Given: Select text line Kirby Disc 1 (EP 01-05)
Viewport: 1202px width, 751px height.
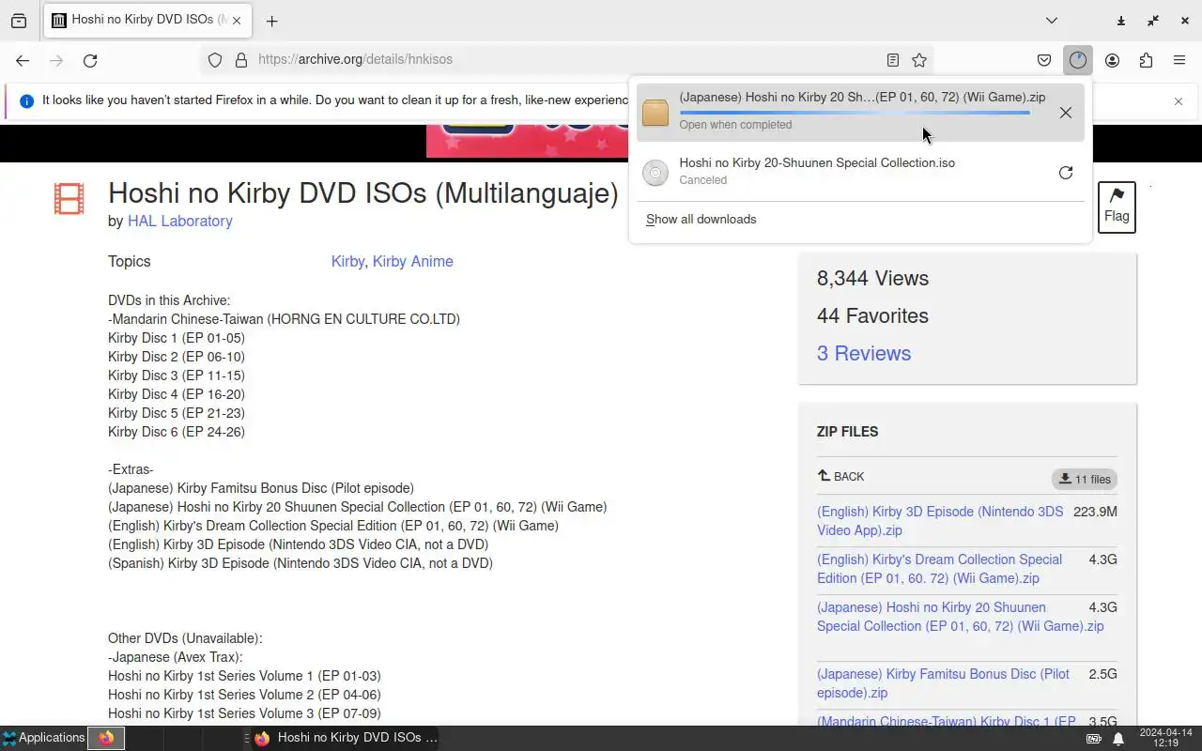Looking at the screenshot, I should [176, 338].
